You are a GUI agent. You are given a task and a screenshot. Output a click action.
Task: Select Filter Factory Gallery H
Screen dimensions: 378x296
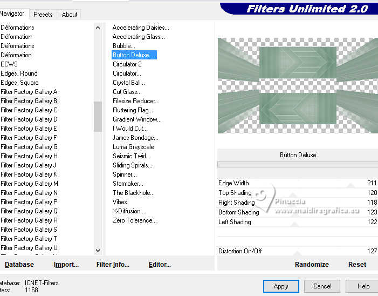click(x=29, y=156)
